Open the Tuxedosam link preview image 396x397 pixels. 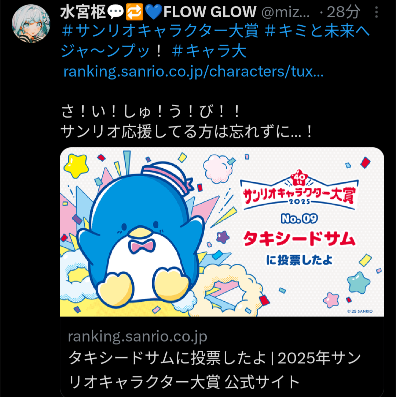[x=222, y=232]
